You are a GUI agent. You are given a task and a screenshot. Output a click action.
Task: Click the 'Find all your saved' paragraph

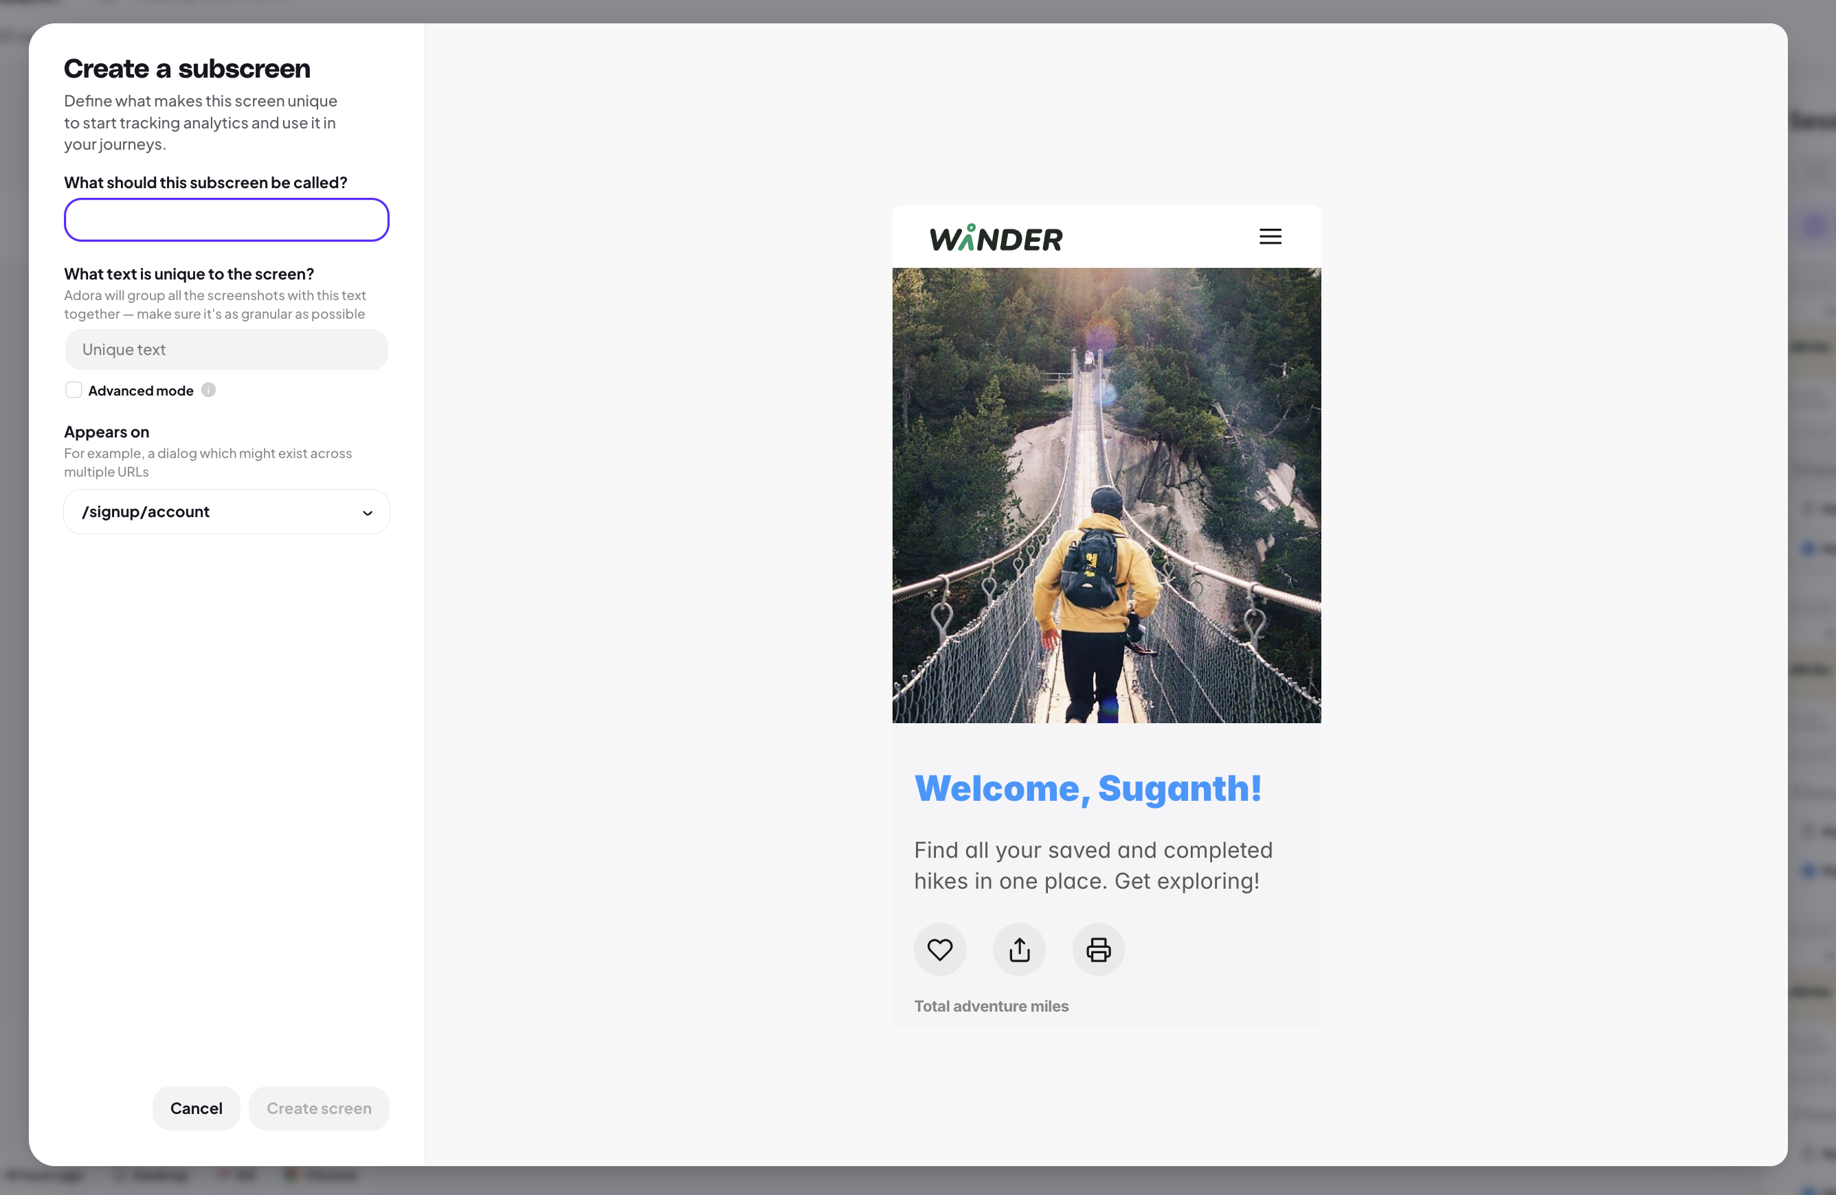coord(1093,865)
